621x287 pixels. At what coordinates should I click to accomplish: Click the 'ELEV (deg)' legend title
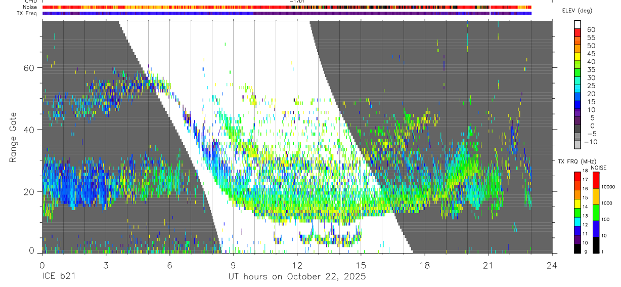[x=578, y=11]
